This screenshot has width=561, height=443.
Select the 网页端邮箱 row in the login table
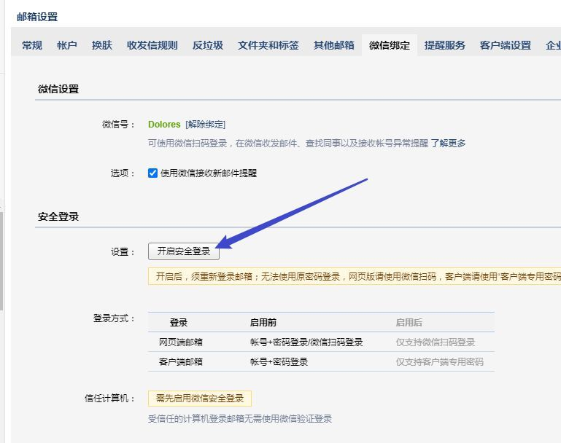(x=180, y=342)
